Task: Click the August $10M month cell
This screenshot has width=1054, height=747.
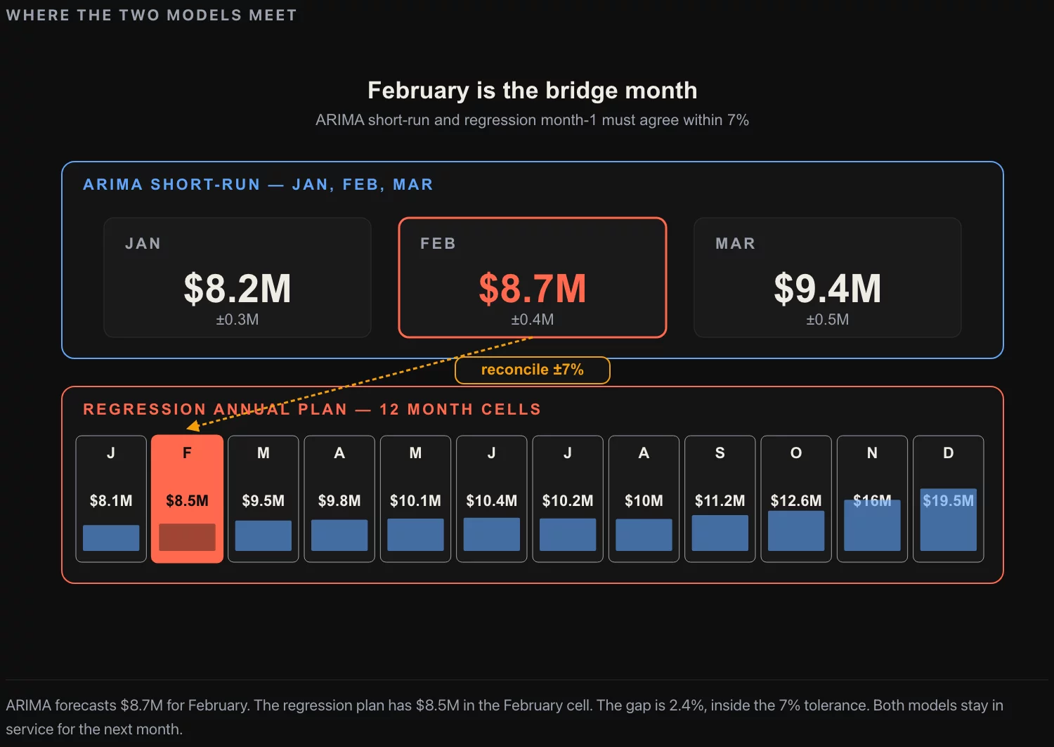Action: (x=644, y=499)
